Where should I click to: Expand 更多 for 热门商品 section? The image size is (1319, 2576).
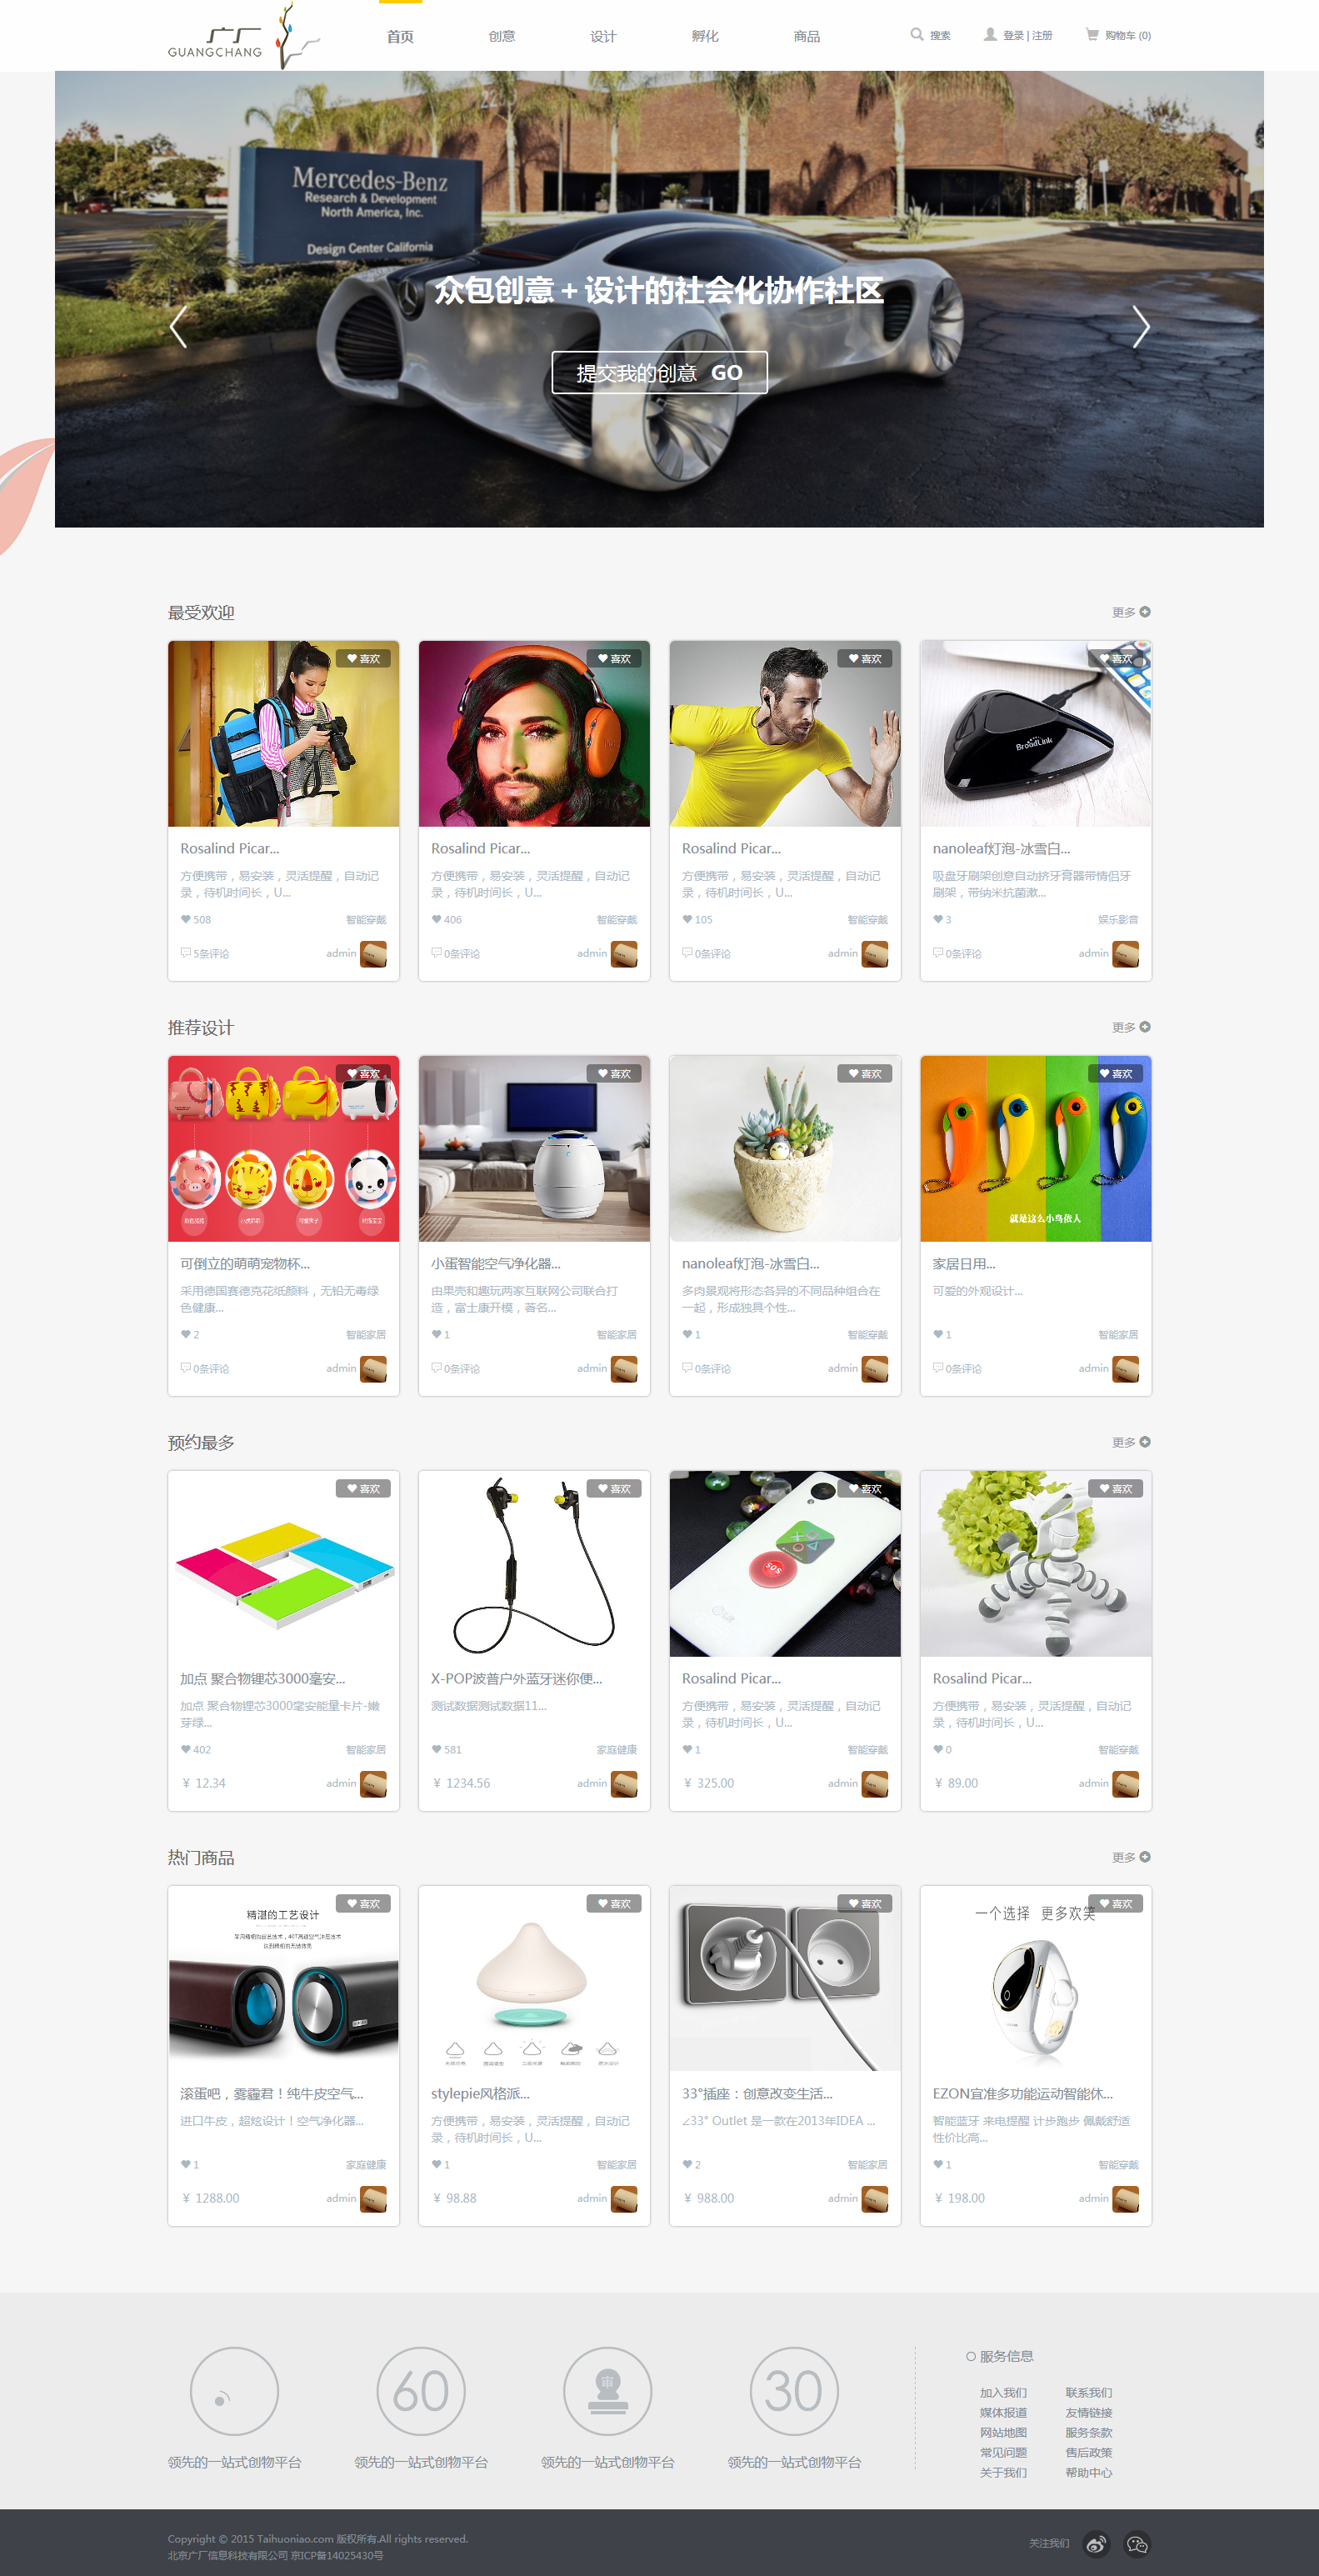[x=1131, y=1857]
